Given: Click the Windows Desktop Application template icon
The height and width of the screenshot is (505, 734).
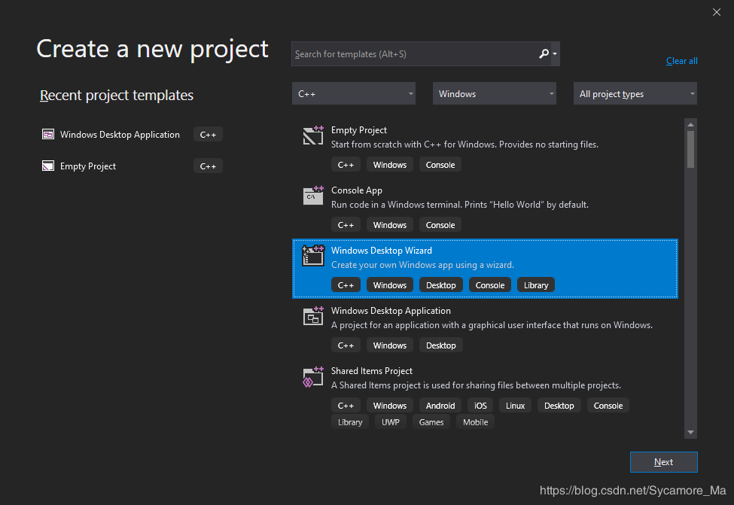Looking at the screenshot, I should 313,316.
